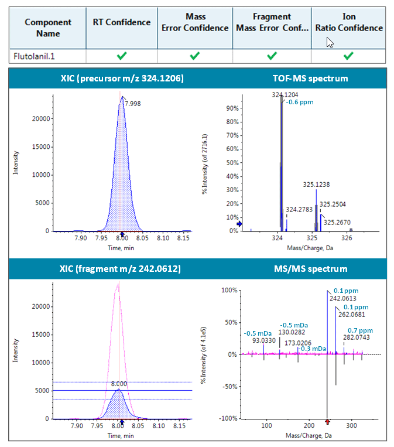Image resolution: width=394 pixels, height=447 pixels.
Task: Click the Fragment Mass Error green checkmark
Action: pos(272,56)
